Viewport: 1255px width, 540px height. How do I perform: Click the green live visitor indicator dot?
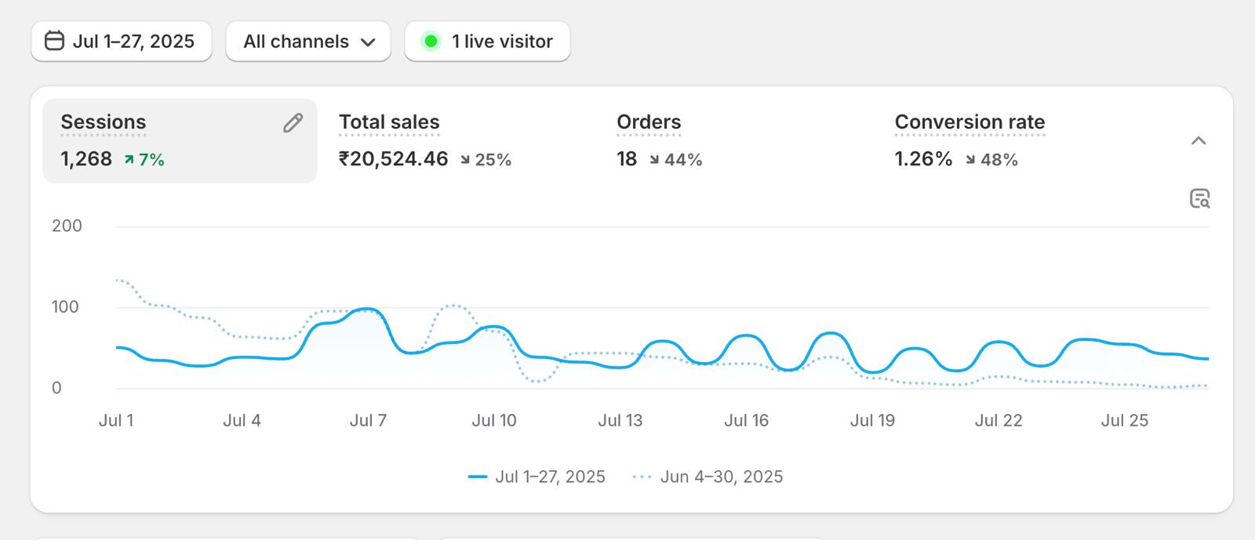(431, 41)
